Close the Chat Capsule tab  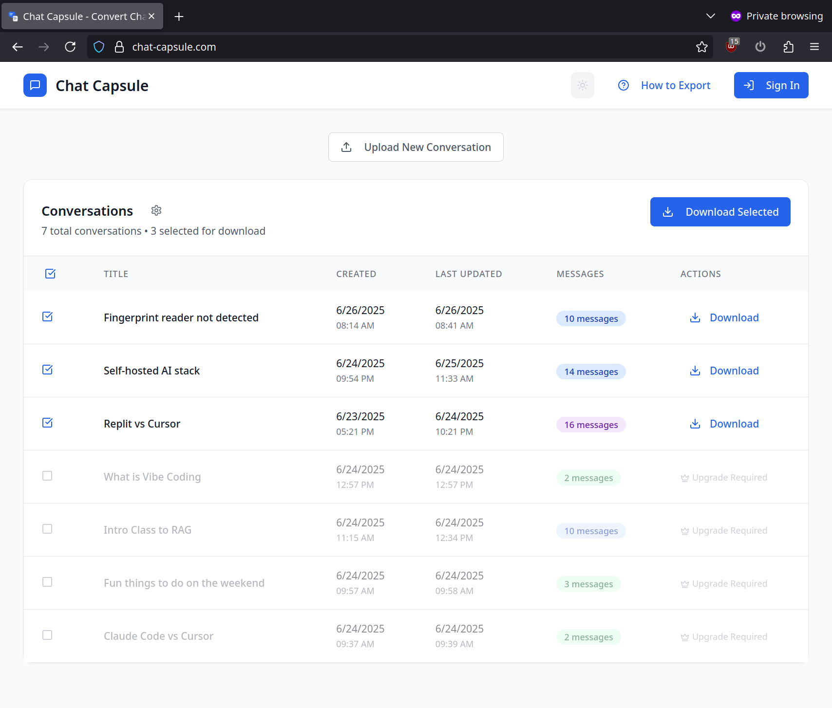[152, 16]
